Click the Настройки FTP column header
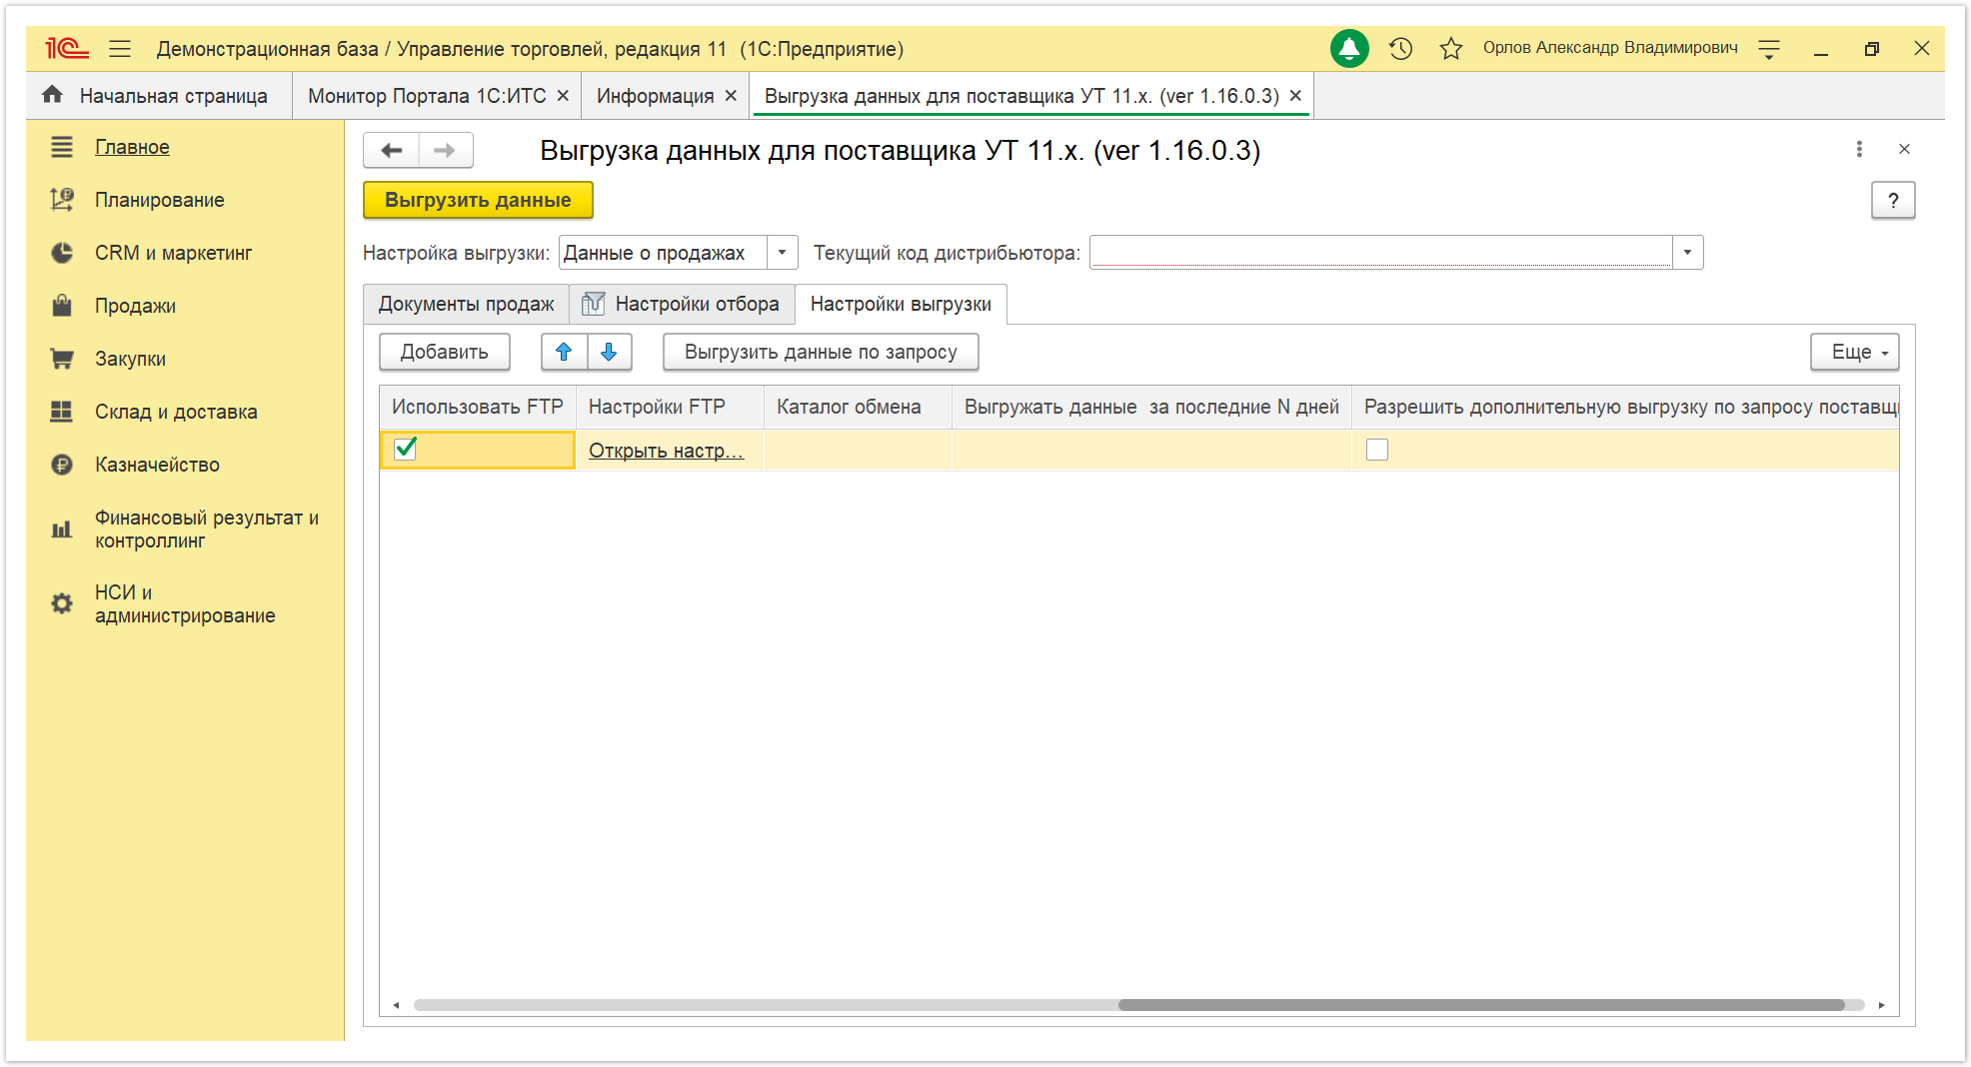Image resolution: width=1971 pixels, height=1067 pixels. tap(670, 407)
